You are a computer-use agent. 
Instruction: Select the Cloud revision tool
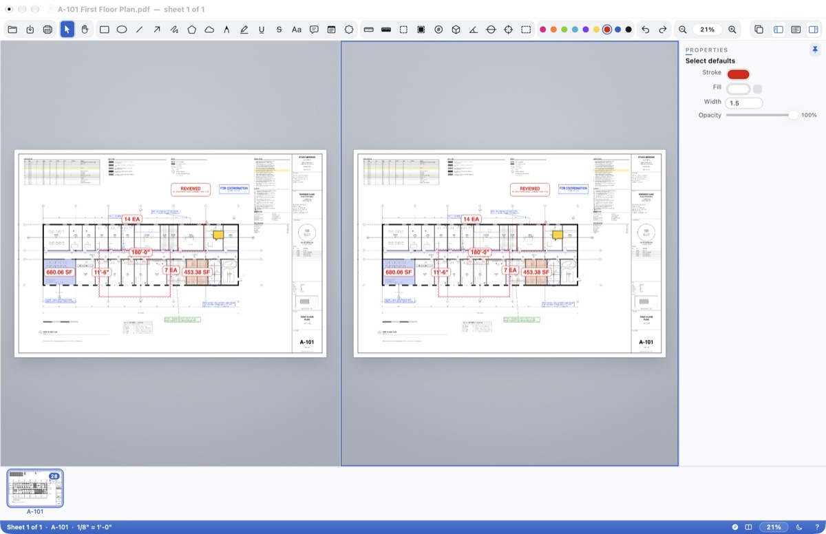(209, 30)
